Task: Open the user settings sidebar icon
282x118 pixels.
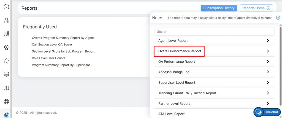Action: [x=6, y=20]
